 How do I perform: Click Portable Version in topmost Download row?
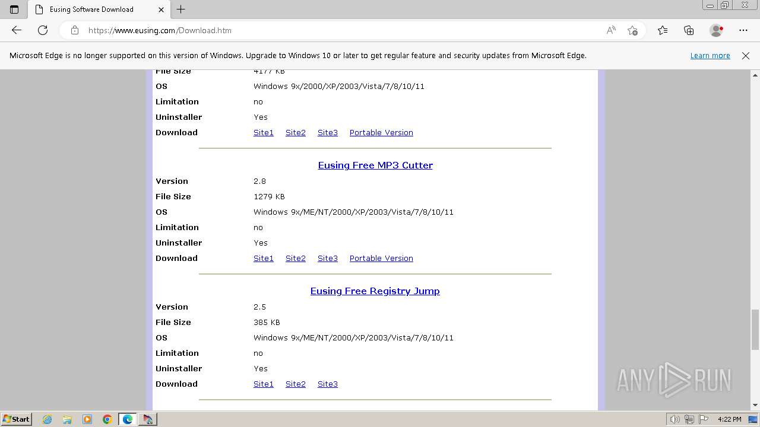click(381, 132)
